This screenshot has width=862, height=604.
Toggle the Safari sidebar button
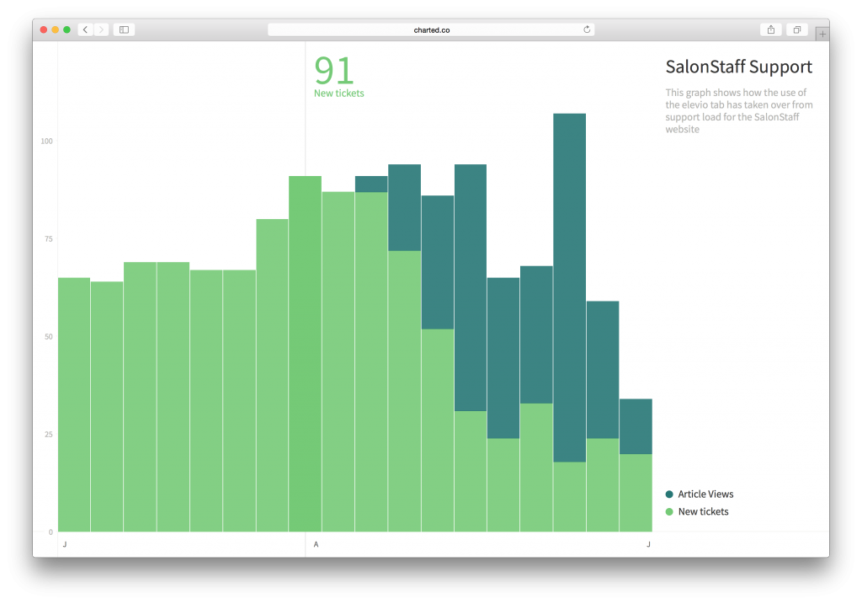125,29
